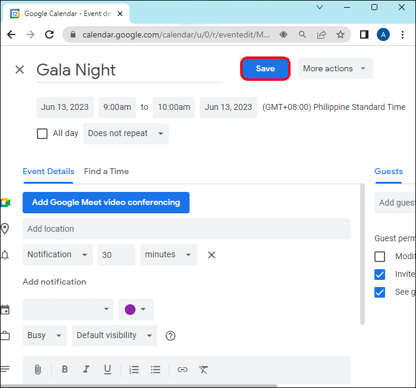Expand the More actions dropdown
416x388 pixels.
tap(335, 68)
